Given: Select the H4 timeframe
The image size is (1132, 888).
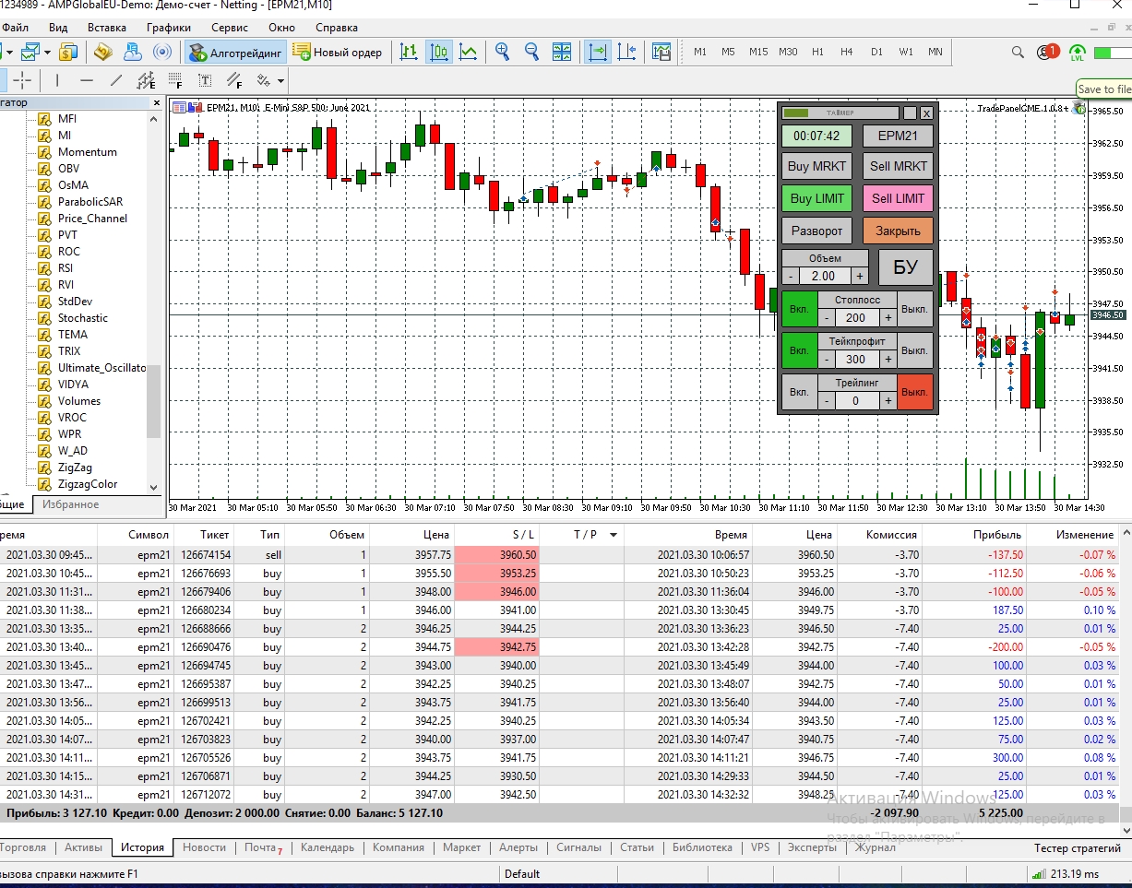Looking at the screenshot, I should (x=847, y=53).
